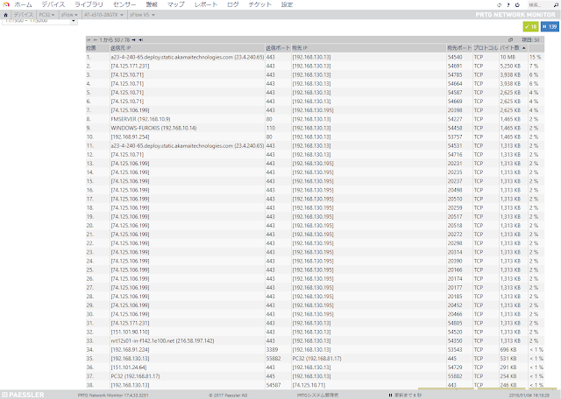Click the 10 MB bytes value
Screen dimensions: 561x399
coord(508,57)
